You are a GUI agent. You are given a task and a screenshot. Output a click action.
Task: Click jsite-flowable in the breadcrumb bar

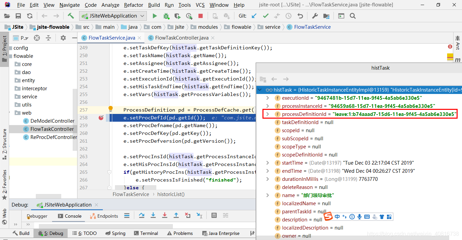[49, 27]
